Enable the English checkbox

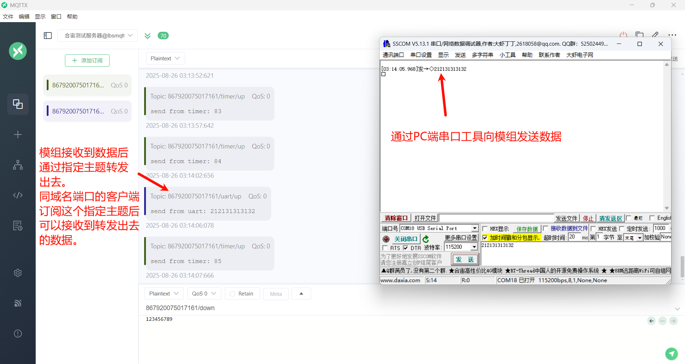(x=652, y=218)
